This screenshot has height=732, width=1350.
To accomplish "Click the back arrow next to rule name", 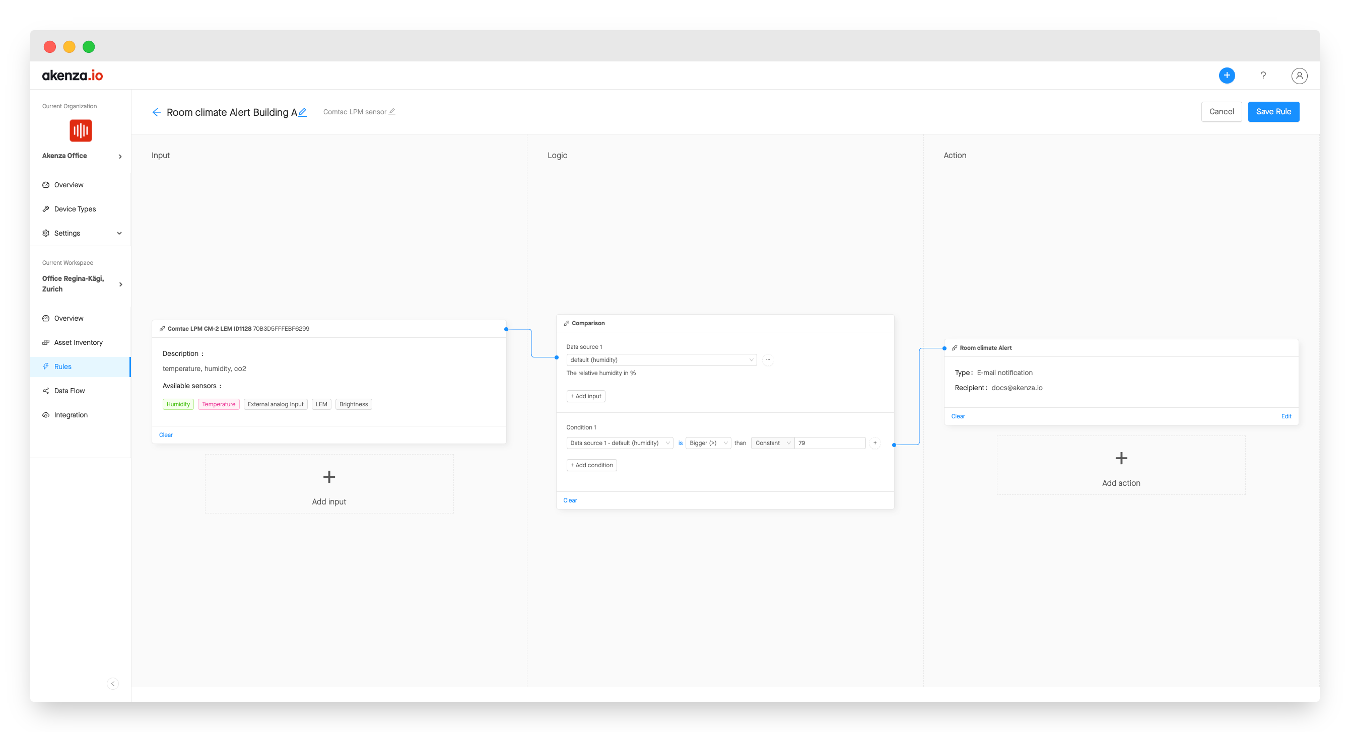I will [x=156, y=112].
